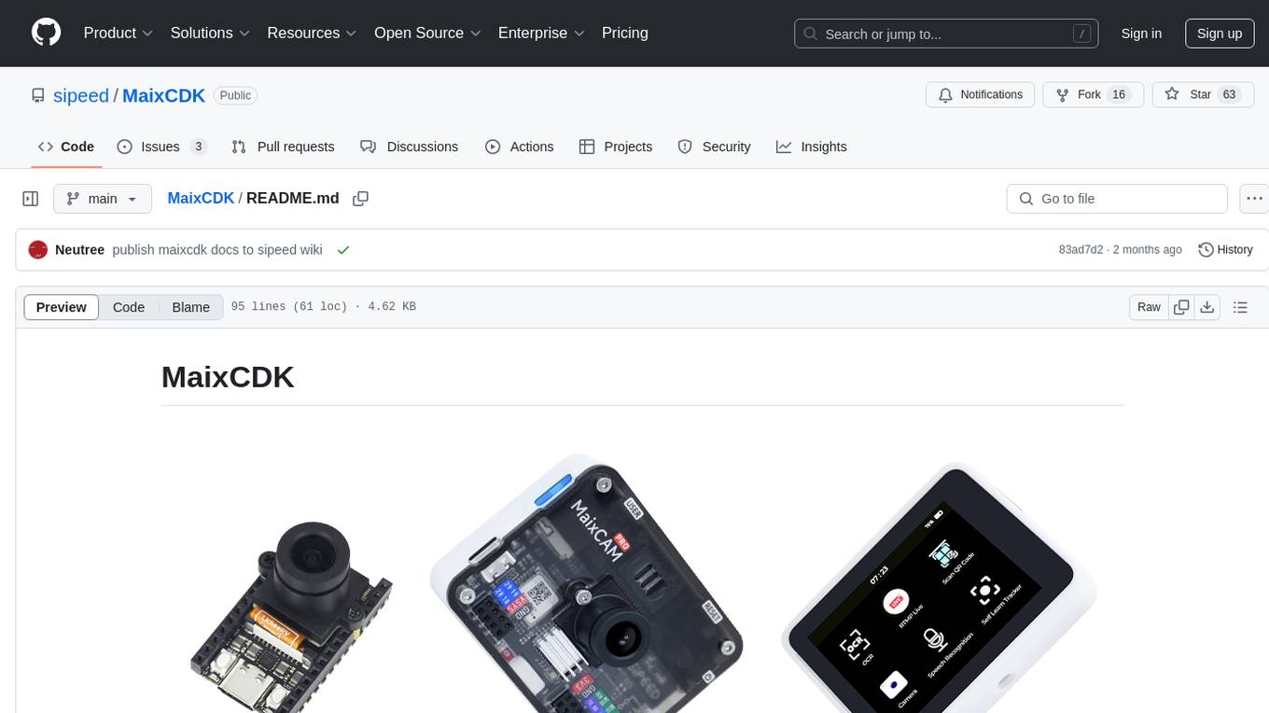Image resolution: width=1269 pixels, height=713 pixels.
Task: Expand the Resources menu
Action: 312,33
